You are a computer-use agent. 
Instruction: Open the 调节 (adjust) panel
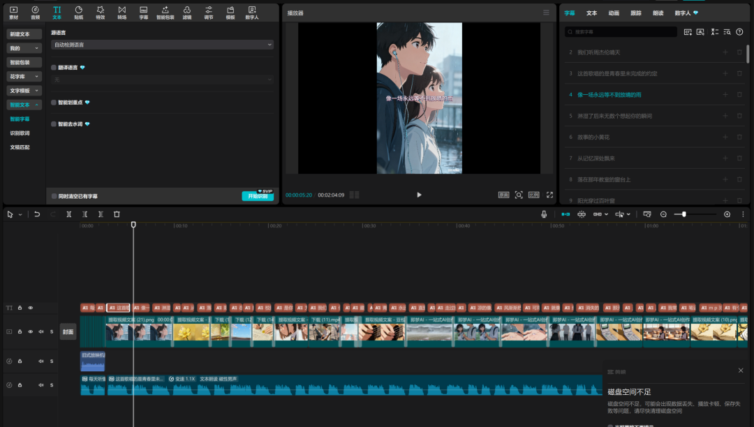tap(208, 13)
